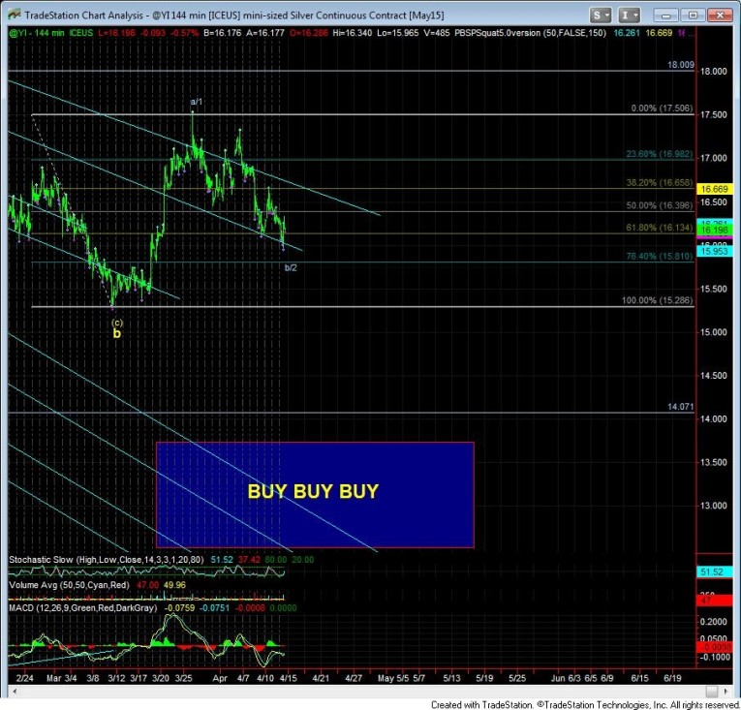Click the 23.60% (16.982) Fibonacci label
Screen dimensions: 741x710
coord(660,154)
